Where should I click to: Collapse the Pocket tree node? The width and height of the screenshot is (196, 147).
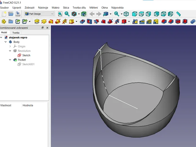point(10,60)
